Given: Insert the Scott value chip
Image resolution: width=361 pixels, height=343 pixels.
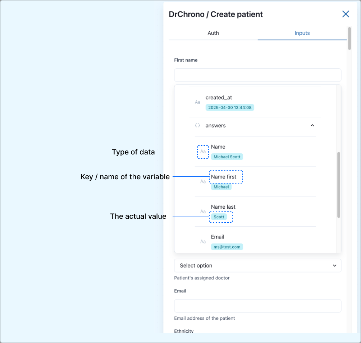Looking at the screenshot, I should point(219,217).
